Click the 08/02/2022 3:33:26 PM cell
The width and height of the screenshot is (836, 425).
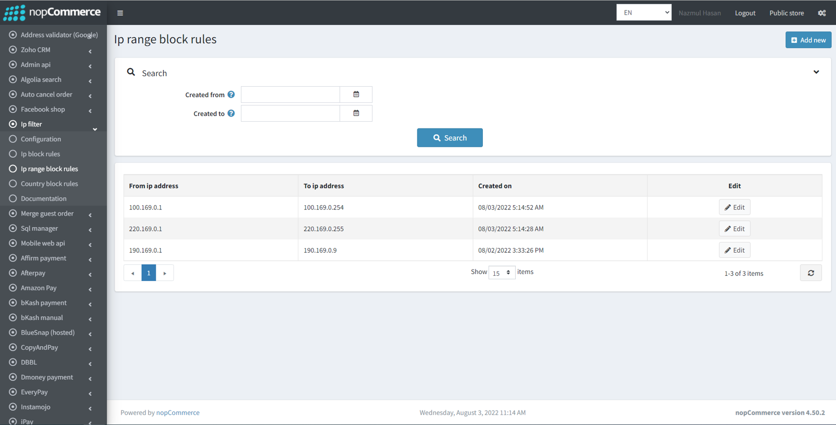tap(560, 250)
